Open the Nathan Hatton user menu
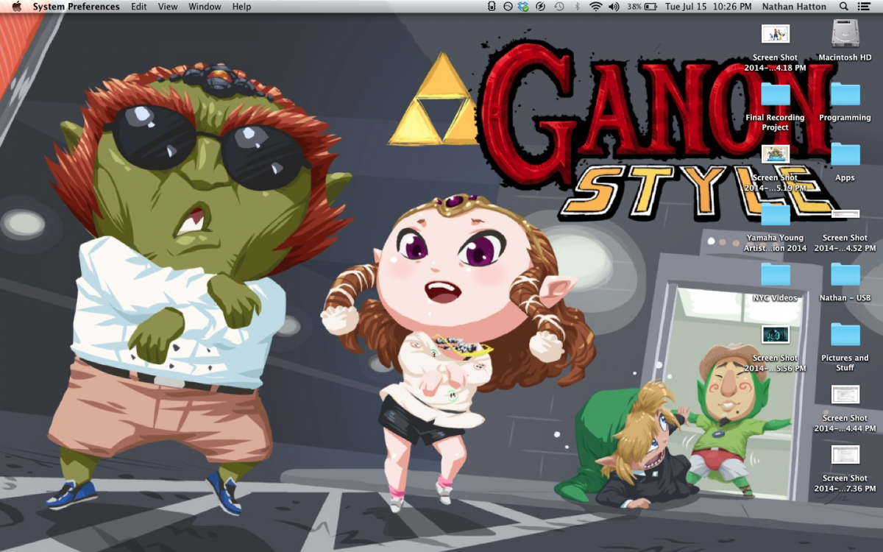Screen dimensions: 883x552 pos(793,7)
